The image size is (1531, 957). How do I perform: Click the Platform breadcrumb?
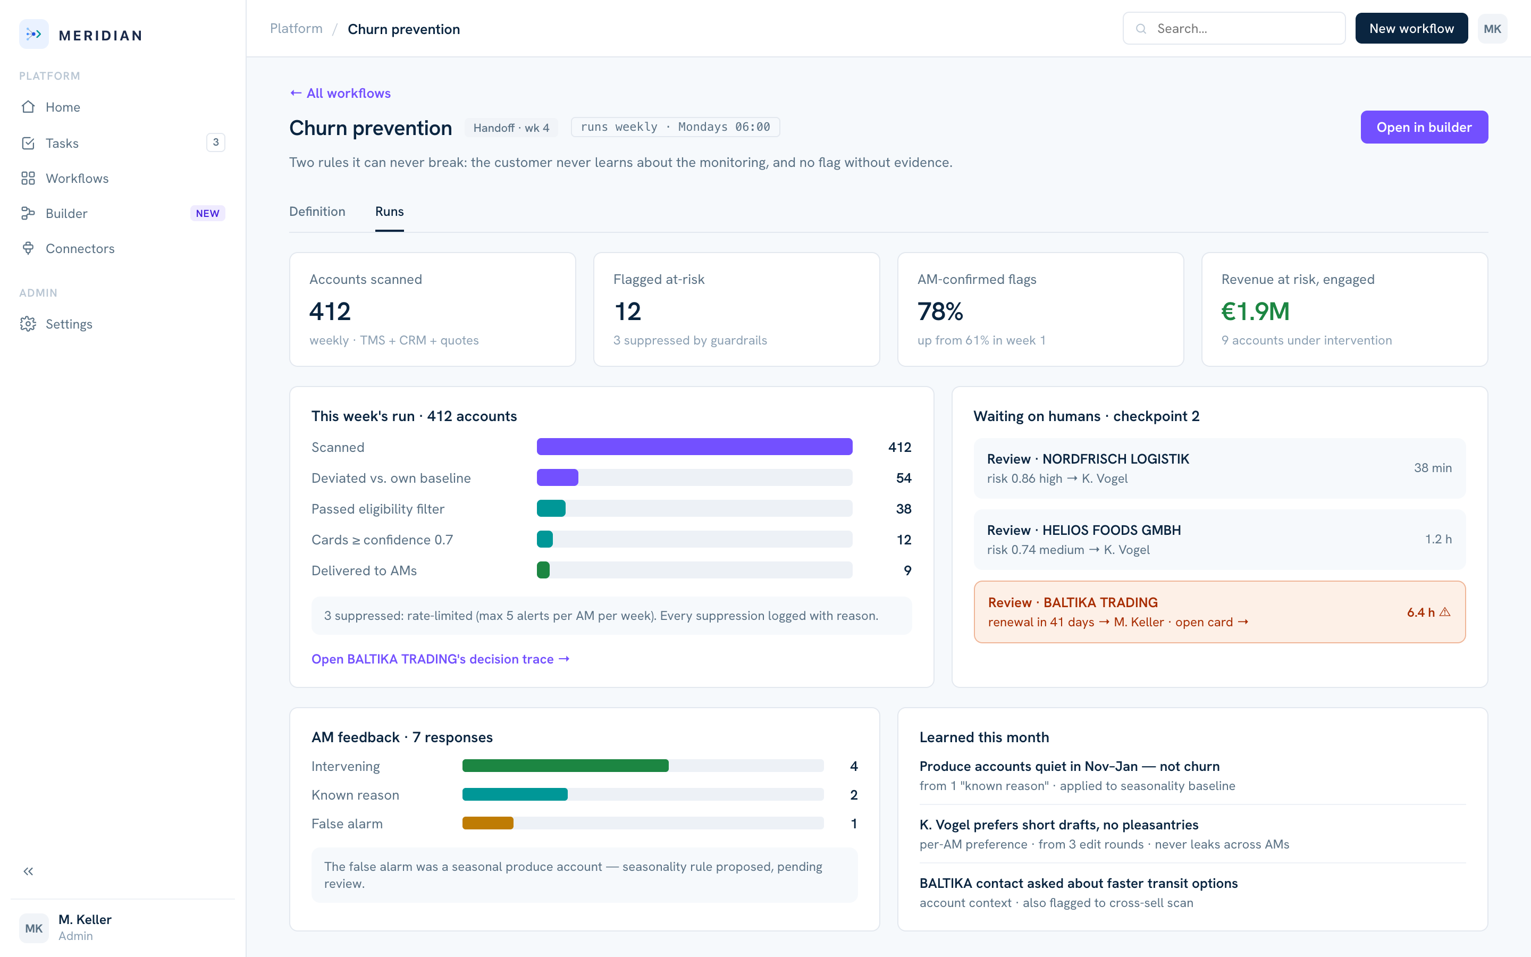[x=296, y=29]
